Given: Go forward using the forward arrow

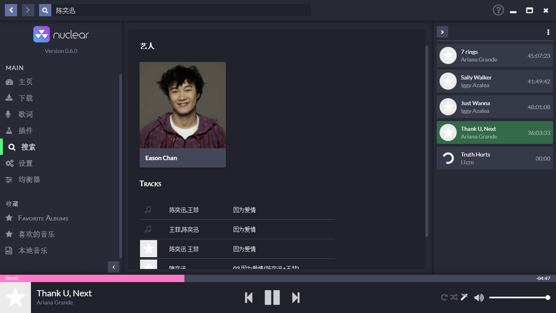Looking at the screenshot, I should pos(28,10).
